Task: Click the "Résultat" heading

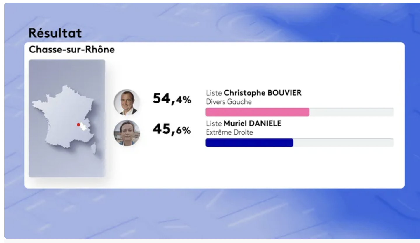Action: coord(55,33)
